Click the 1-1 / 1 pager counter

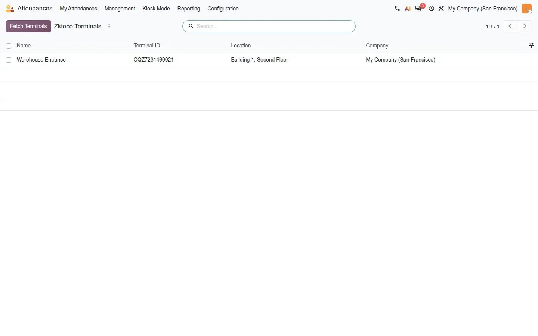coord(492,27)
